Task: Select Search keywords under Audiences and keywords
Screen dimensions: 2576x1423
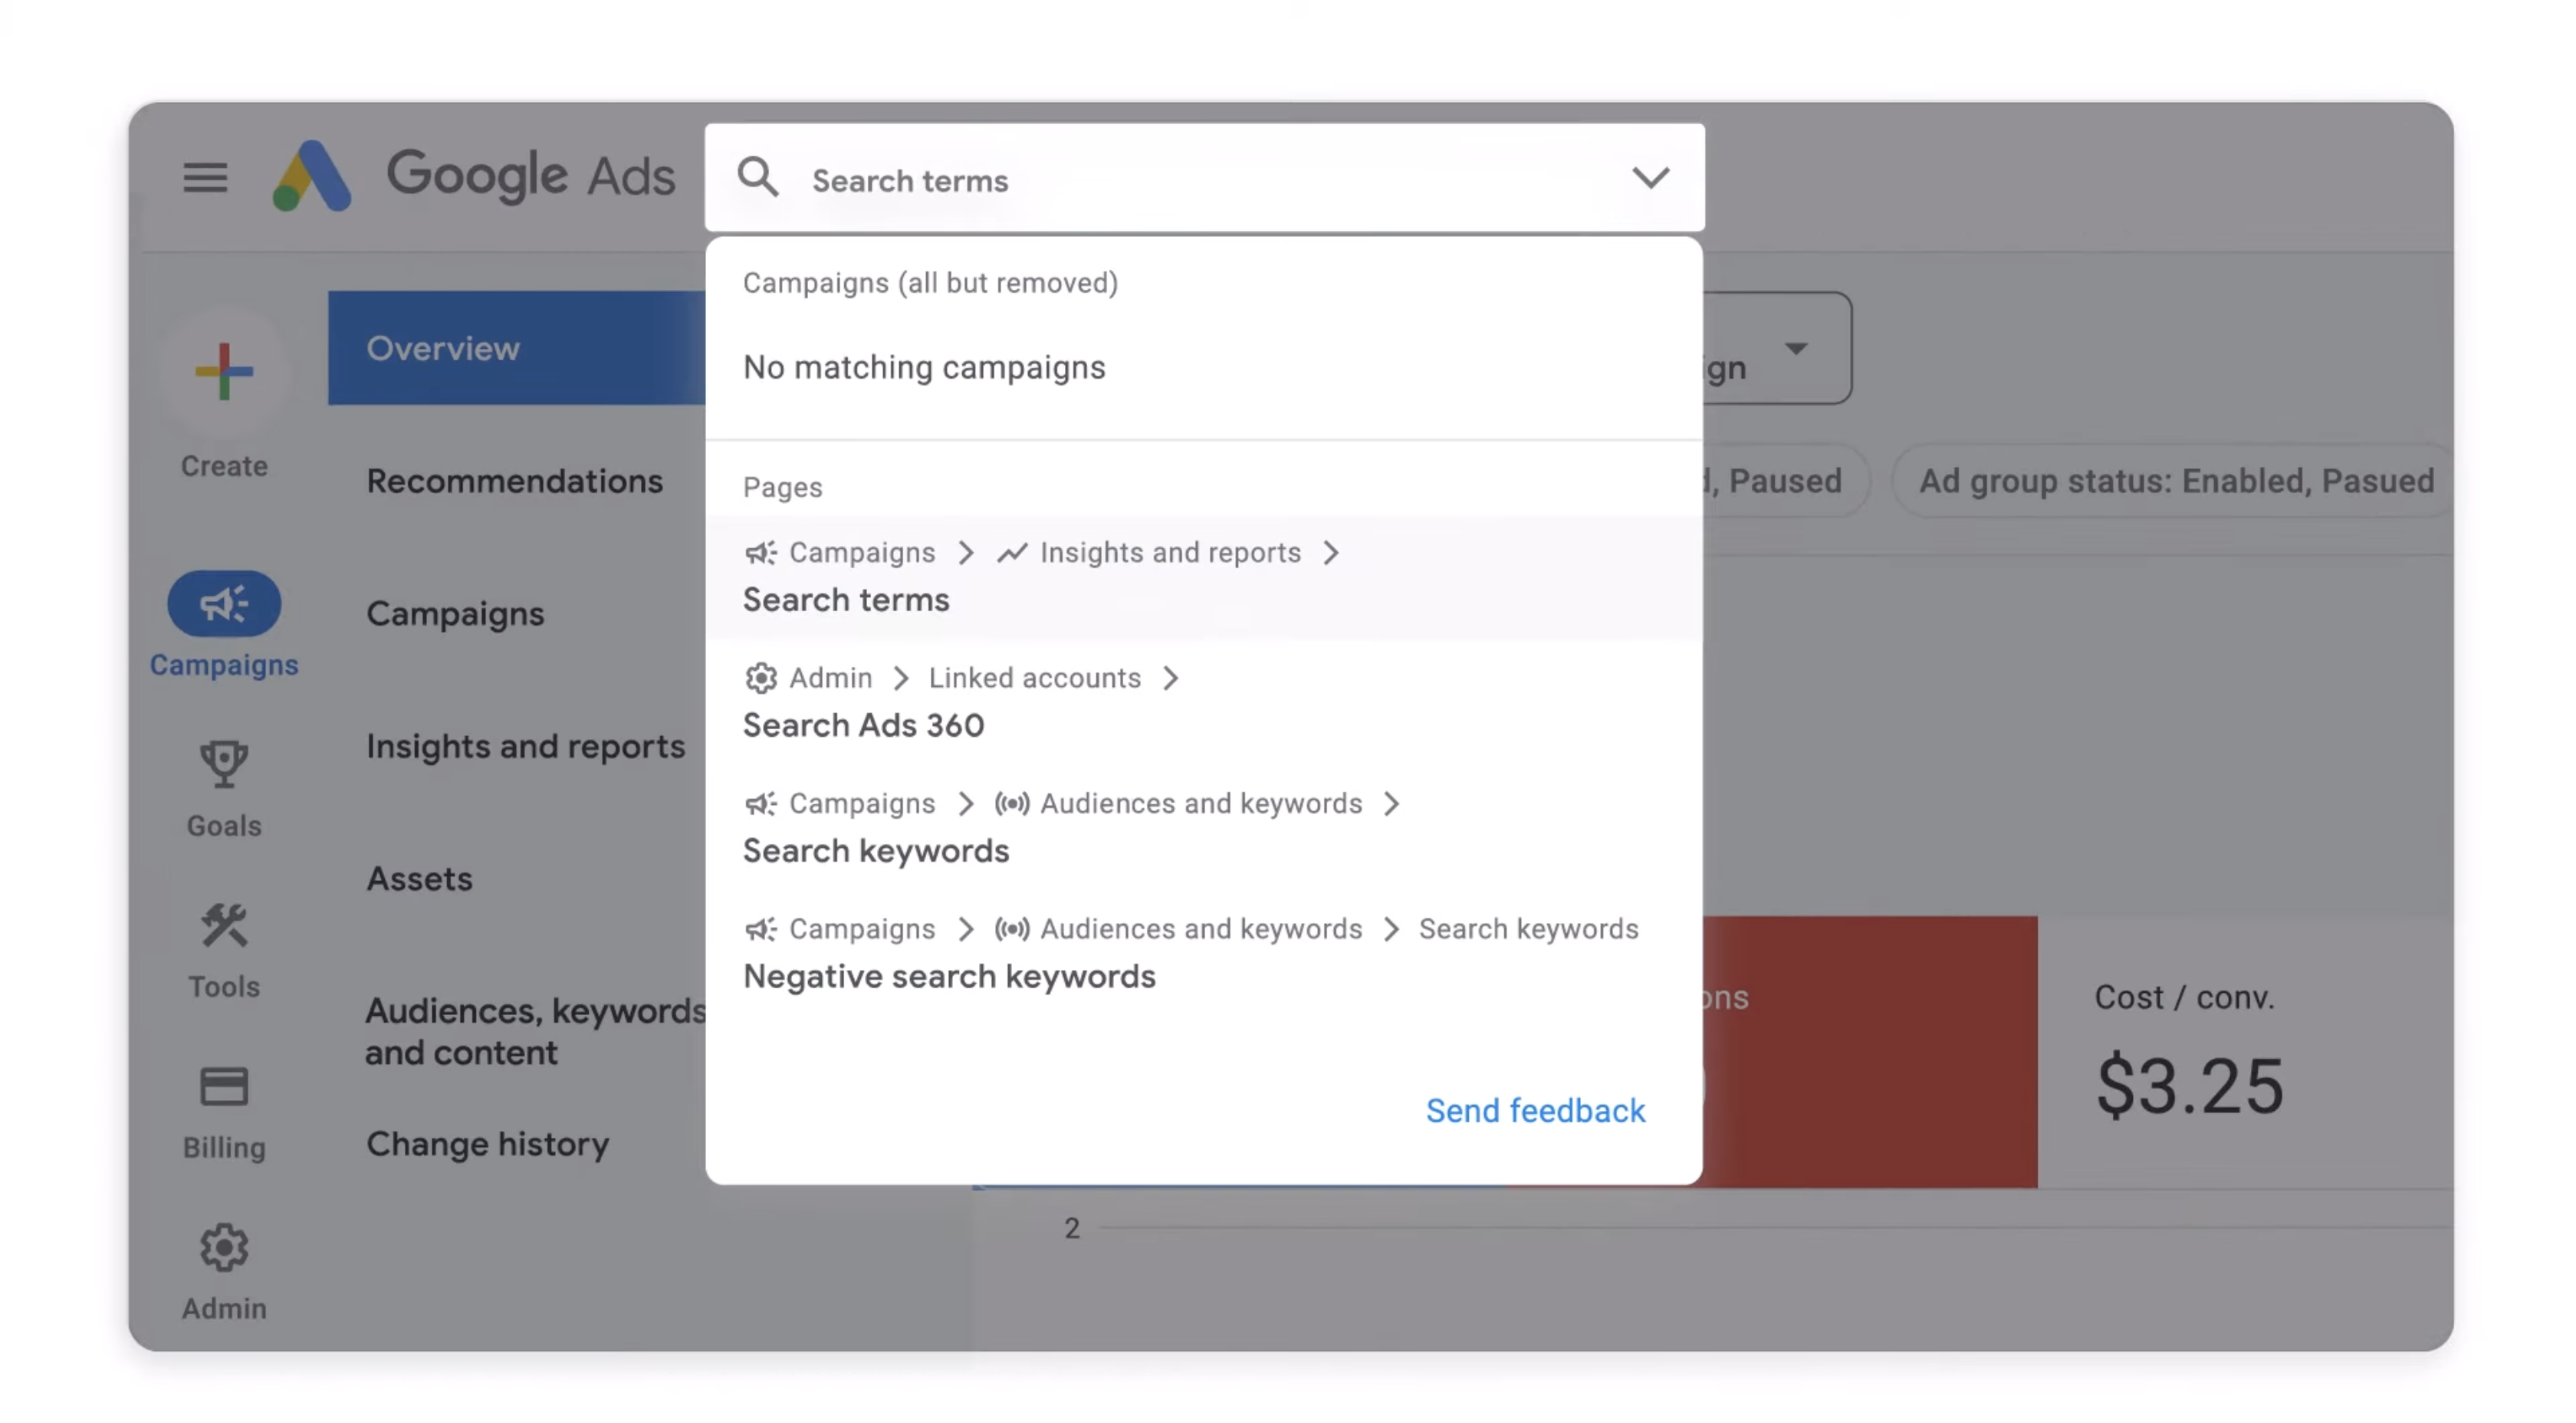Action: tap(875, 850)
